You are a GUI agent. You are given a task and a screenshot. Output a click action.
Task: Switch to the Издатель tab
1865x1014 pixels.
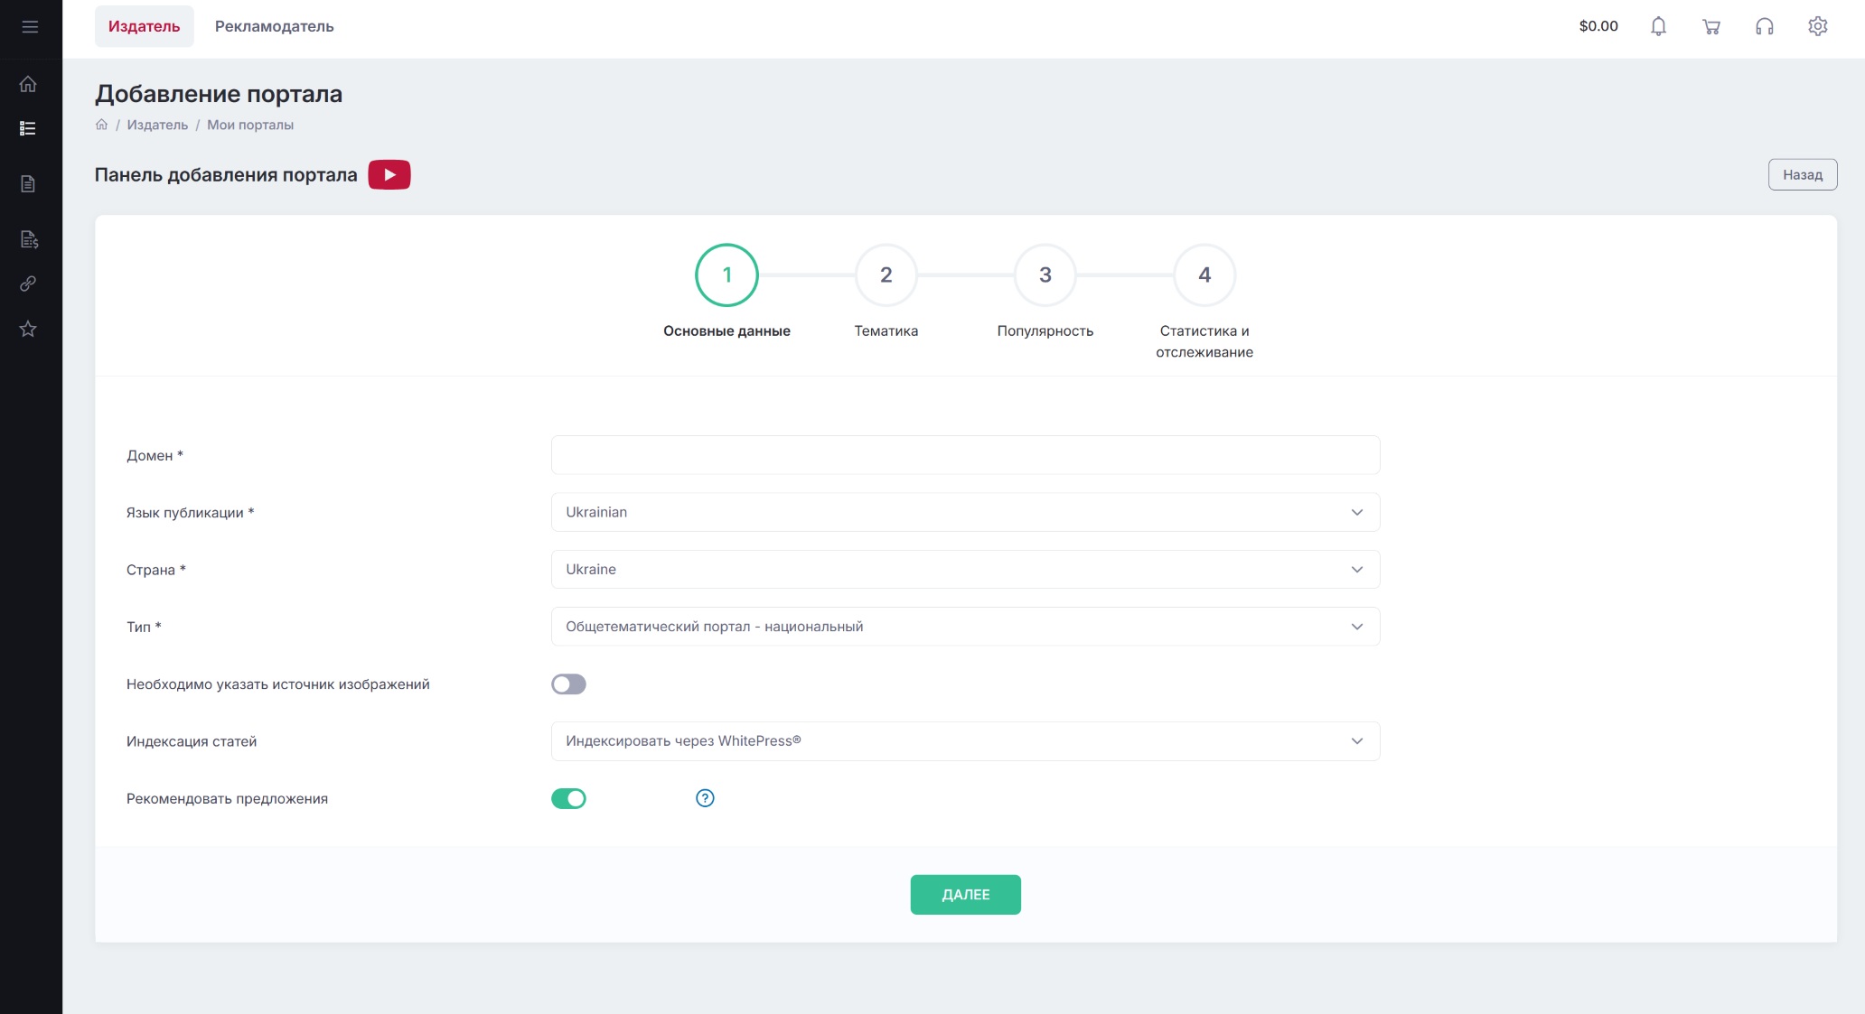coord(145,26)
